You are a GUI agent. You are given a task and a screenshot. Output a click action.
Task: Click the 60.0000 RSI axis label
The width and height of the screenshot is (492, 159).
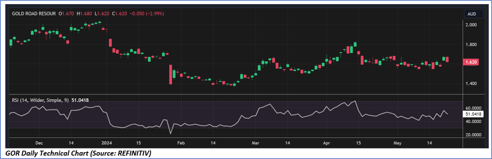point(473,108)
